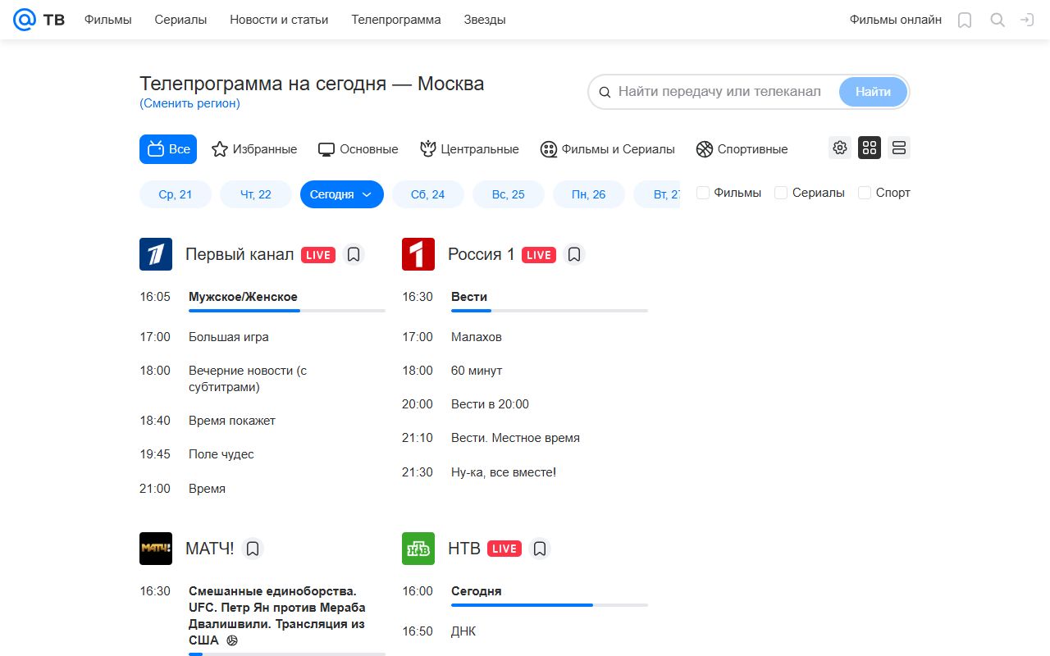Open Россия 1 channel logo
Screen dimensions: 1050x656
click(418, 254)
